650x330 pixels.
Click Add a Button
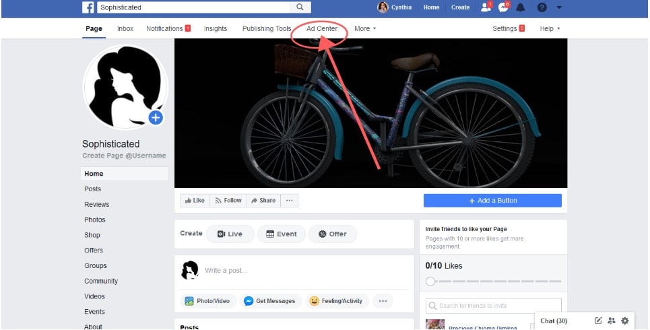click(492, 200)
